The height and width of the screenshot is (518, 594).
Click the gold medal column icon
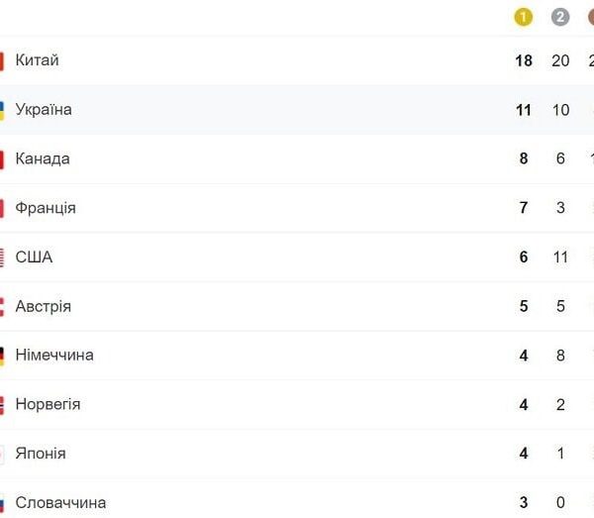(x=524, y=16)
